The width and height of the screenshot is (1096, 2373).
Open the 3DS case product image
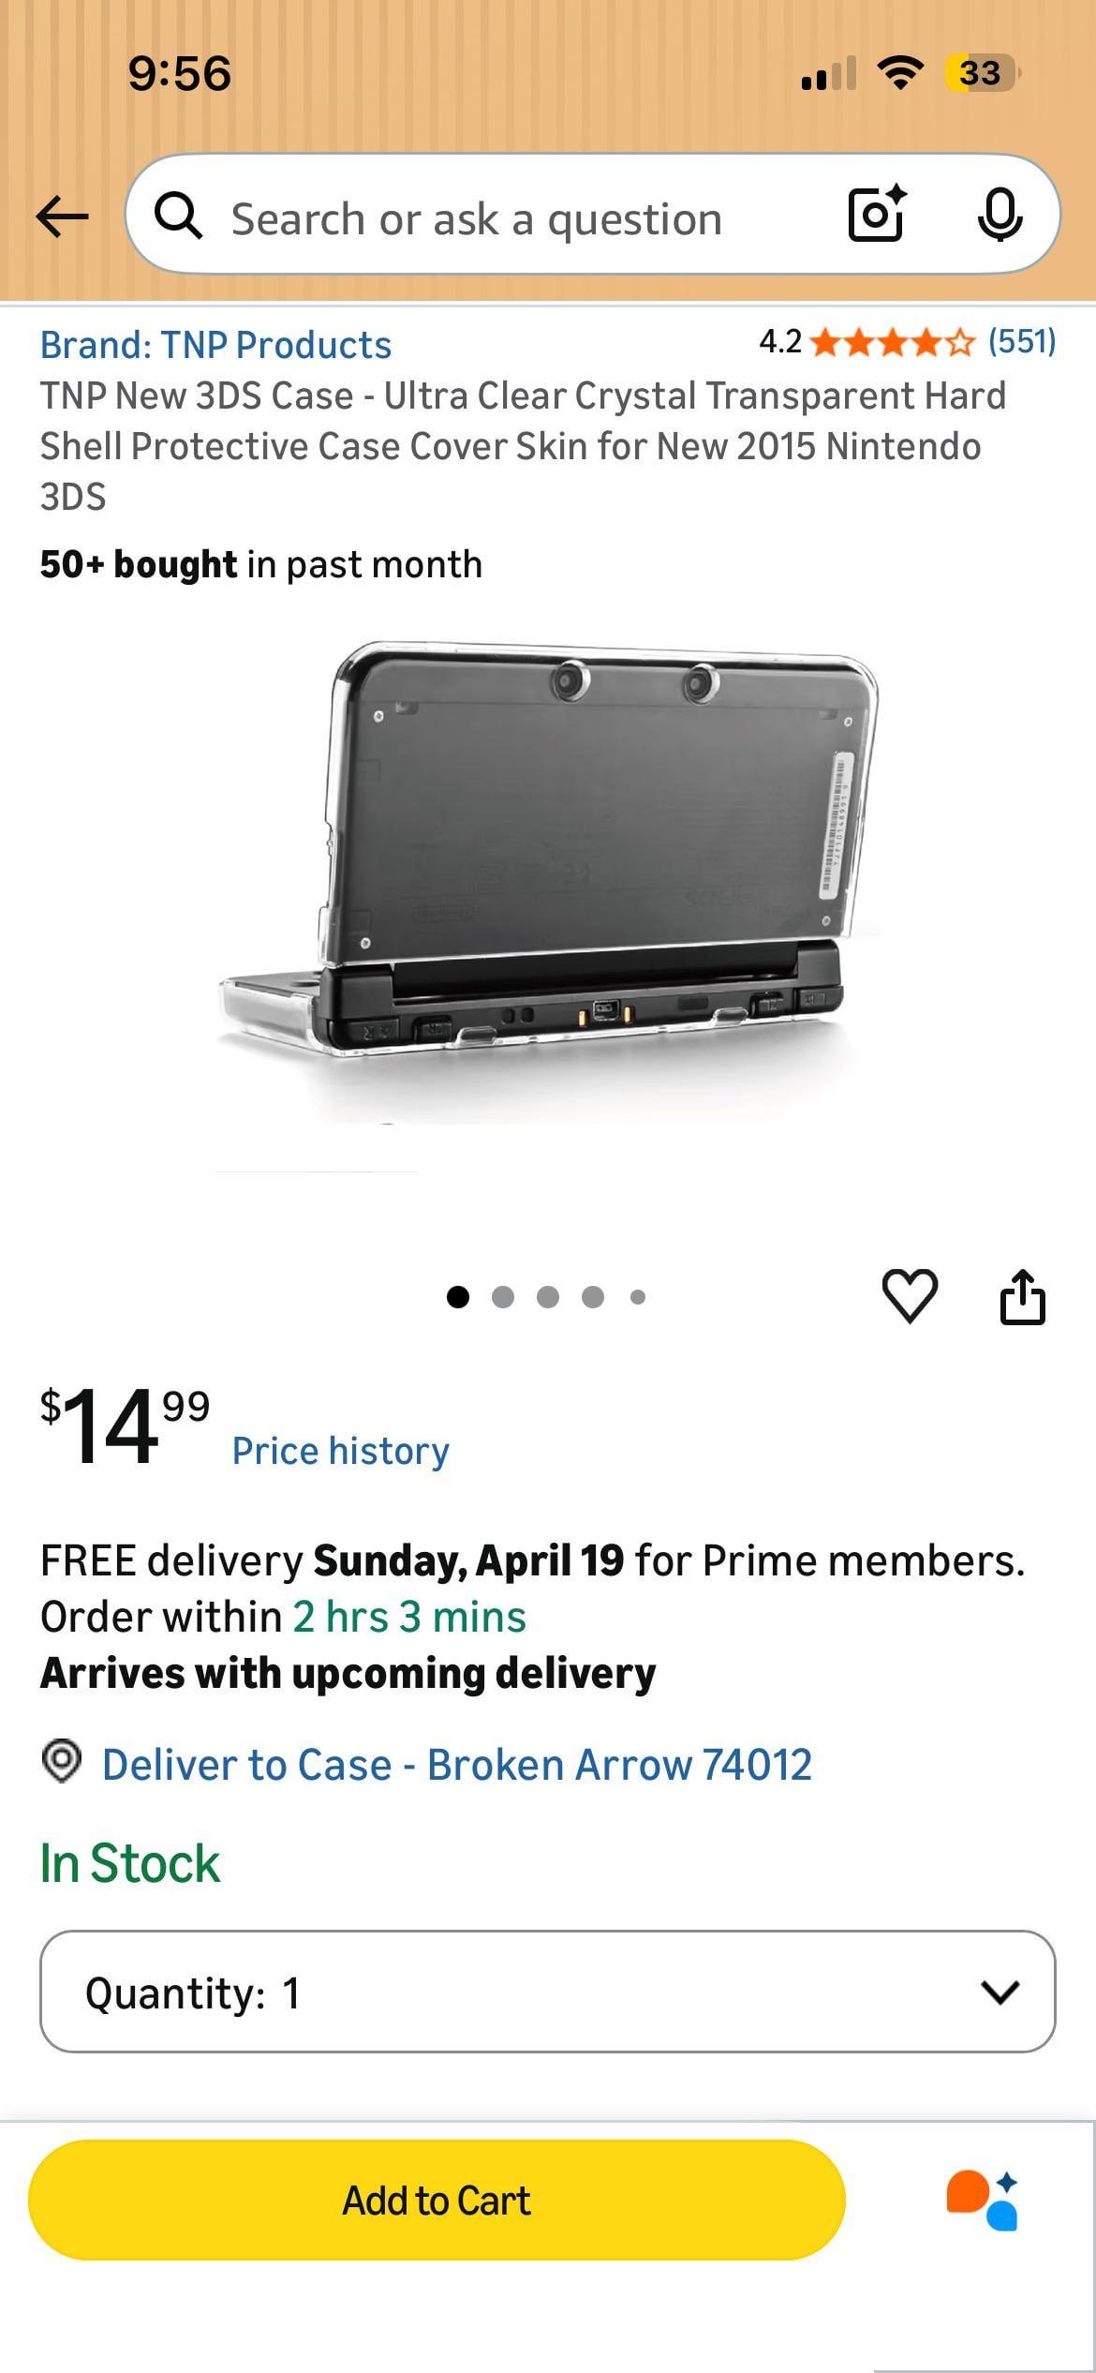coord(548,881)
